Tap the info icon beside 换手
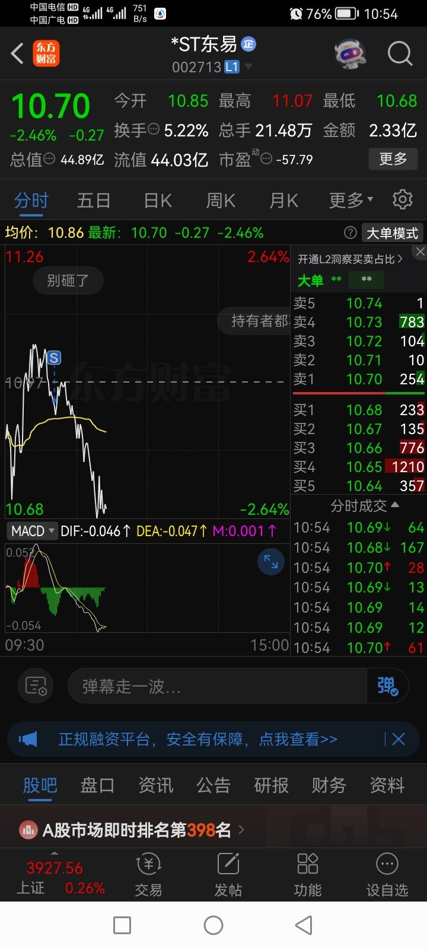This screenshot has height=949, width=427. (154, 129)
